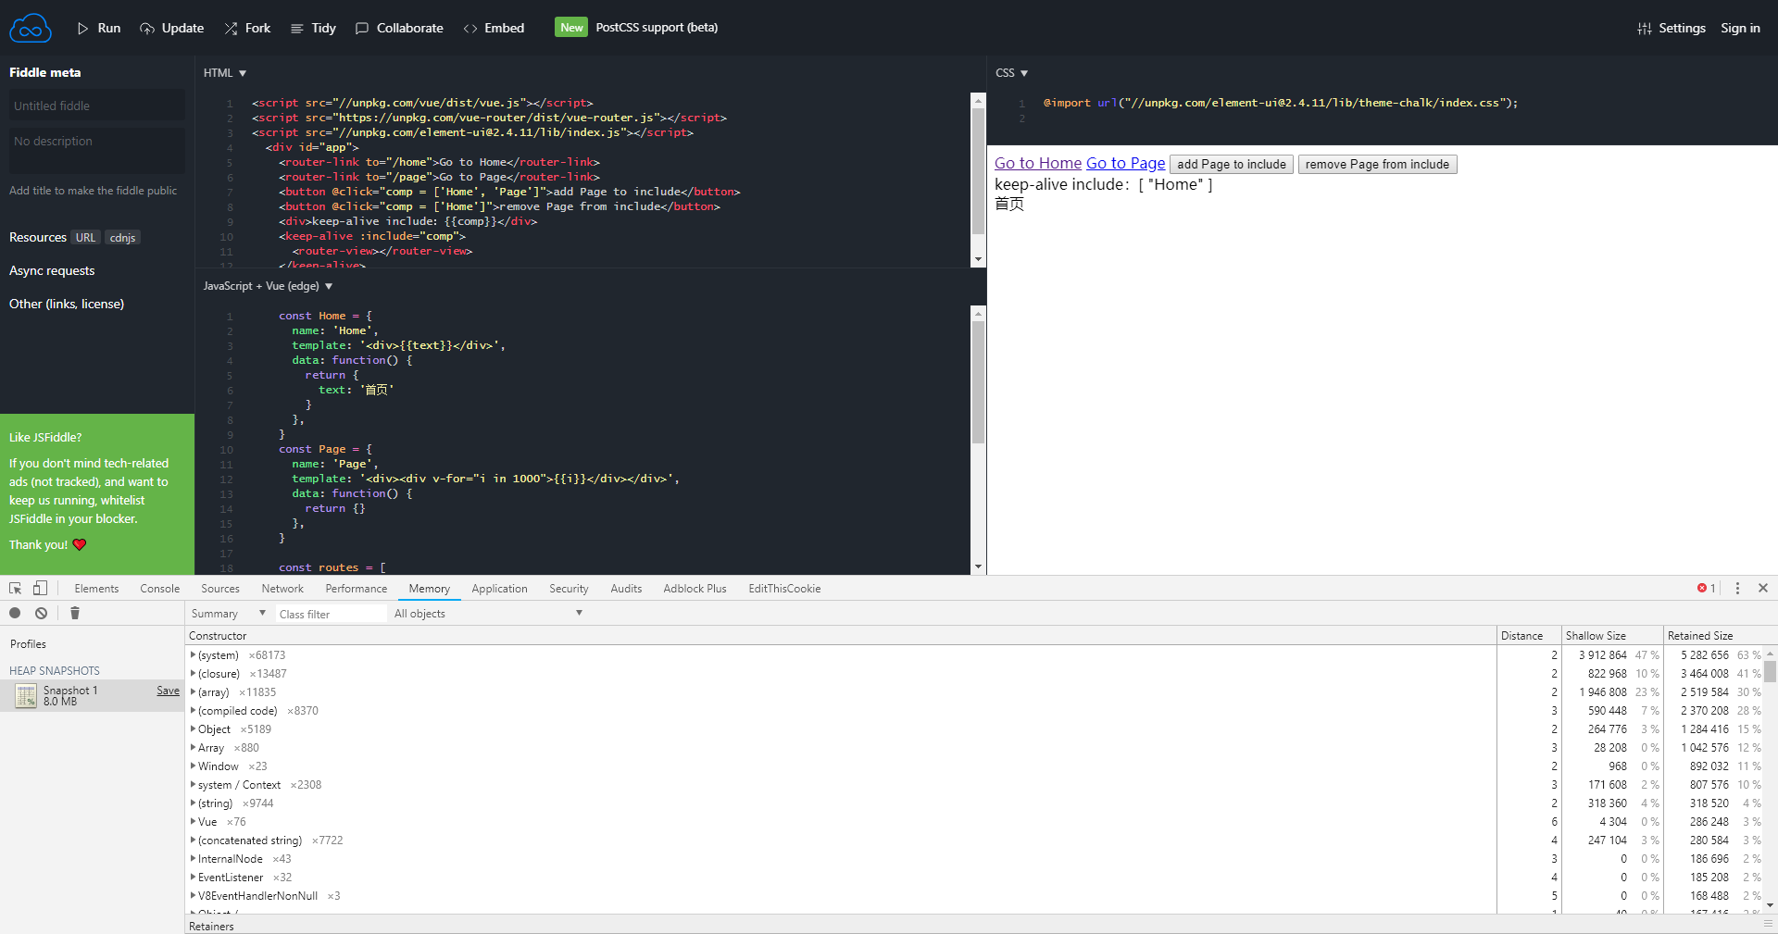Tidy the code
This screenshot has width=1778, height=934.
(313, 28)
